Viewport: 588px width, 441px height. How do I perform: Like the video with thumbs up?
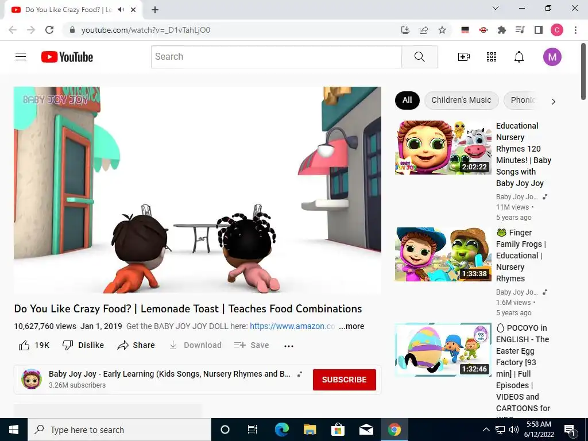coord(34,345)
